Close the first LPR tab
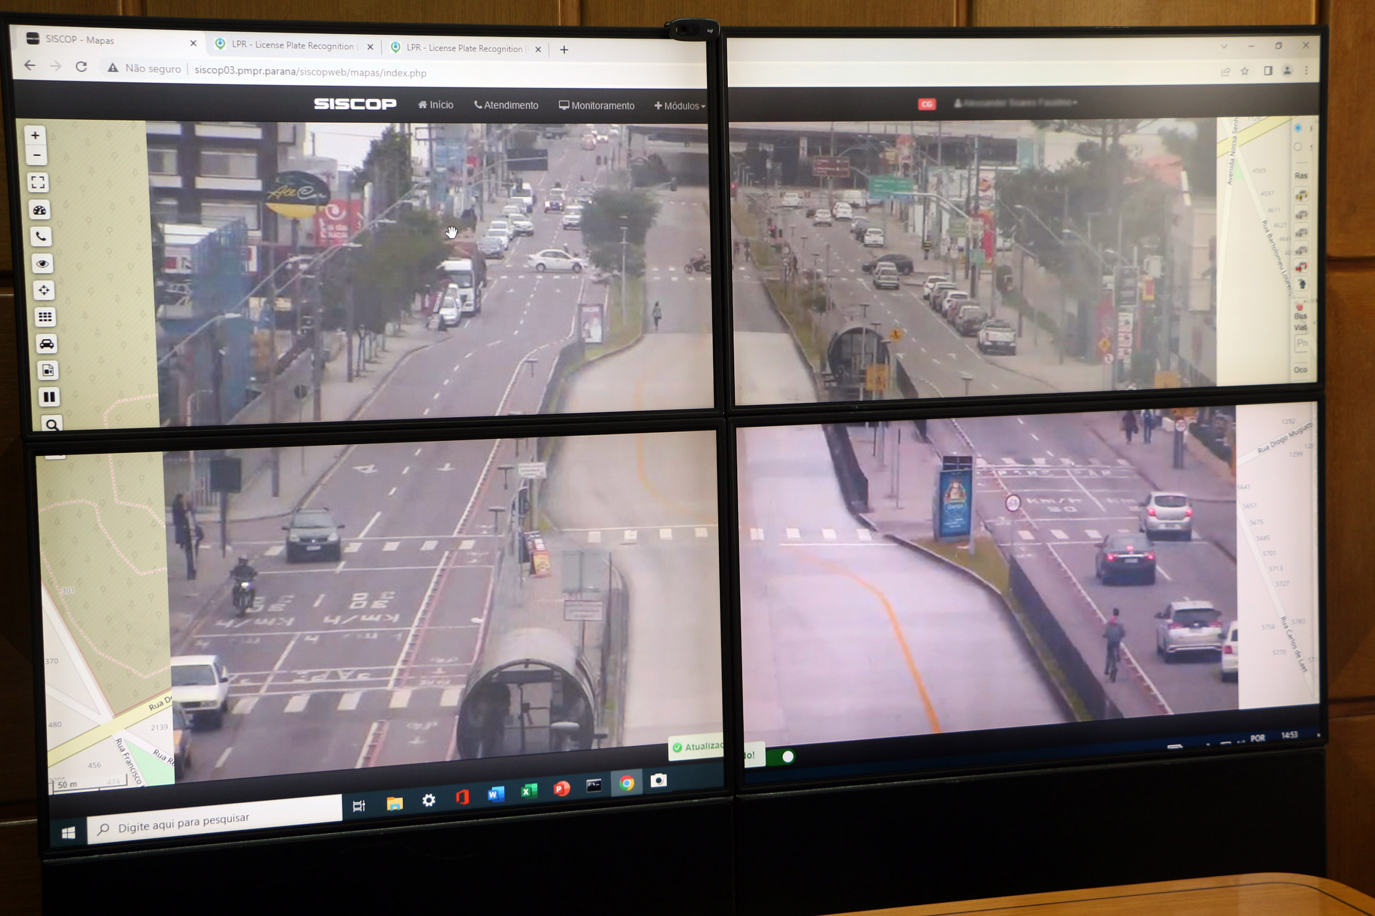 pos(370,47)
